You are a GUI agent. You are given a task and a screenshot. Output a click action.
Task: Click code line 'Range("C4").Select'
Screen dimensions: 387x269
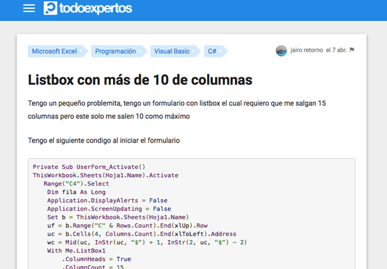(76, 184)
